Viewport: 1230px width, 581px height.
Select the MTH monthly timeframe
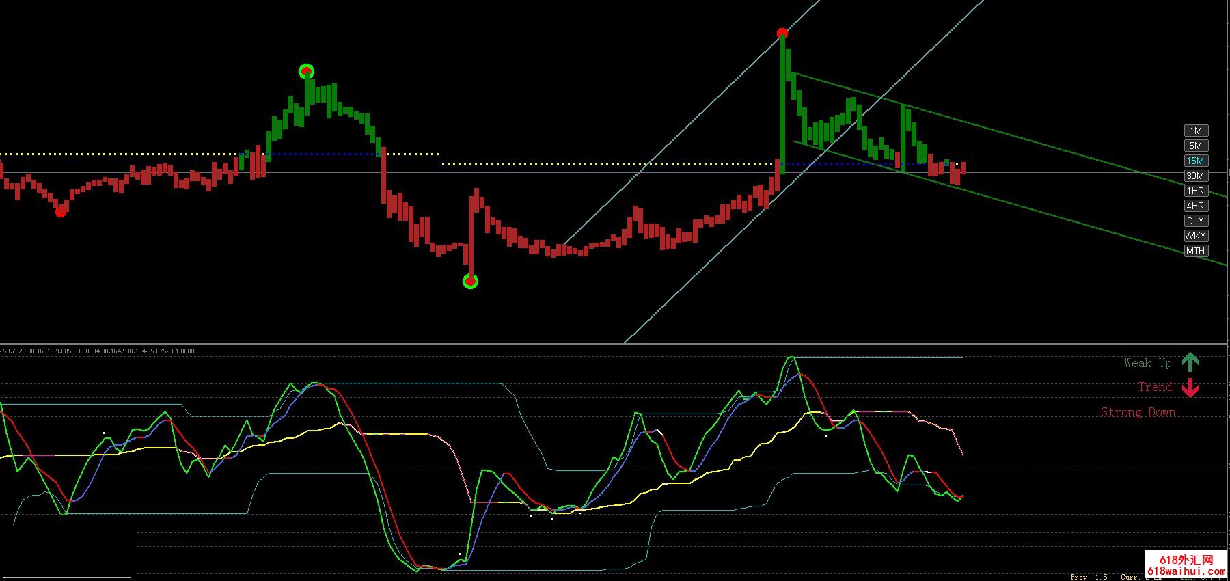tap(1196, 251)
